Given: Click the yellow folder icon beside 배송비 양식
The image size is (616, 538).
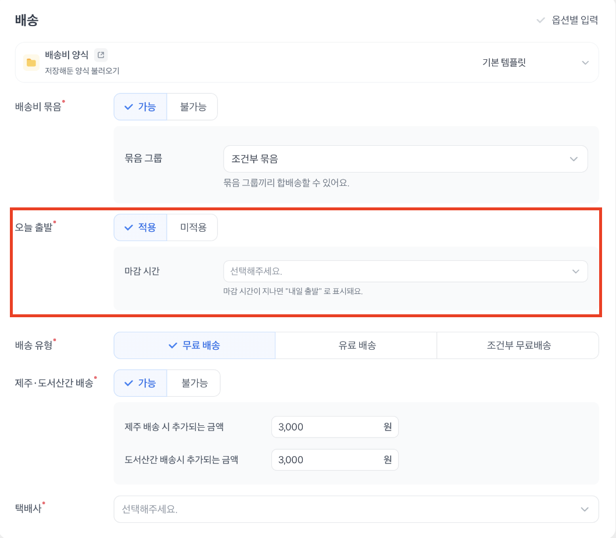Looking at the screenshot, I should [x=31, y=62].
